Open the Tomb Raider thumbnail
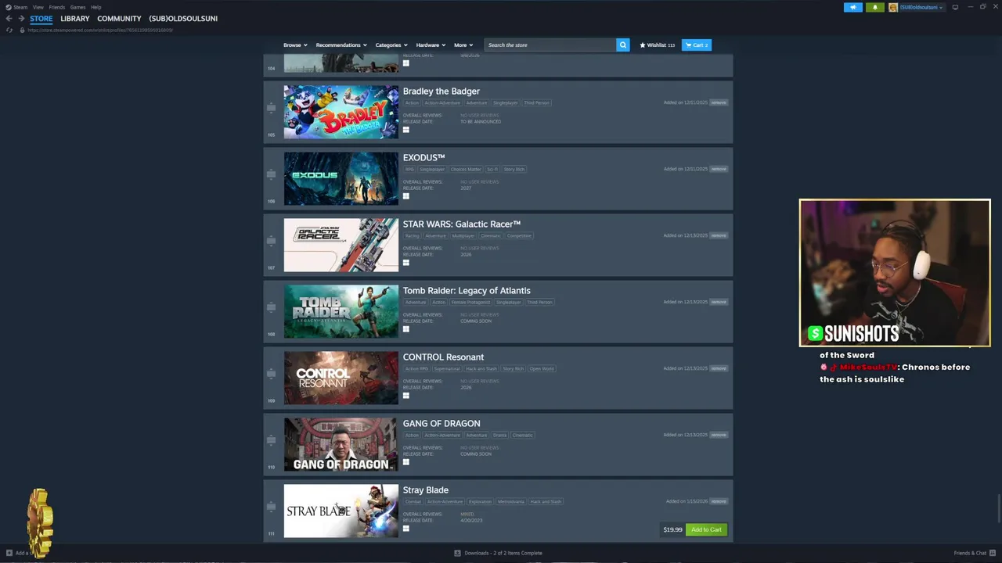This screenshot has width=1002, height=563. pyautogui.click(x=341, y=311)
